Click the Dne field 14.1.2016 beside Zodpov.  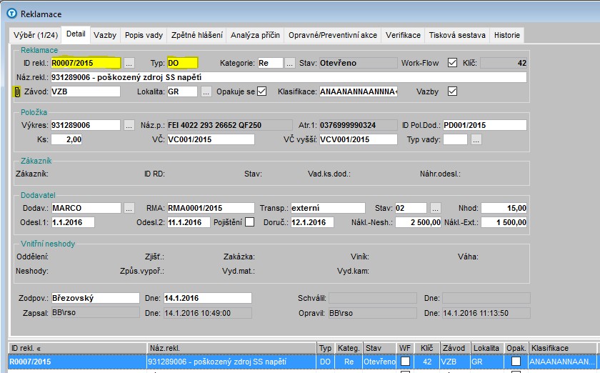click(x=208, y=298)
